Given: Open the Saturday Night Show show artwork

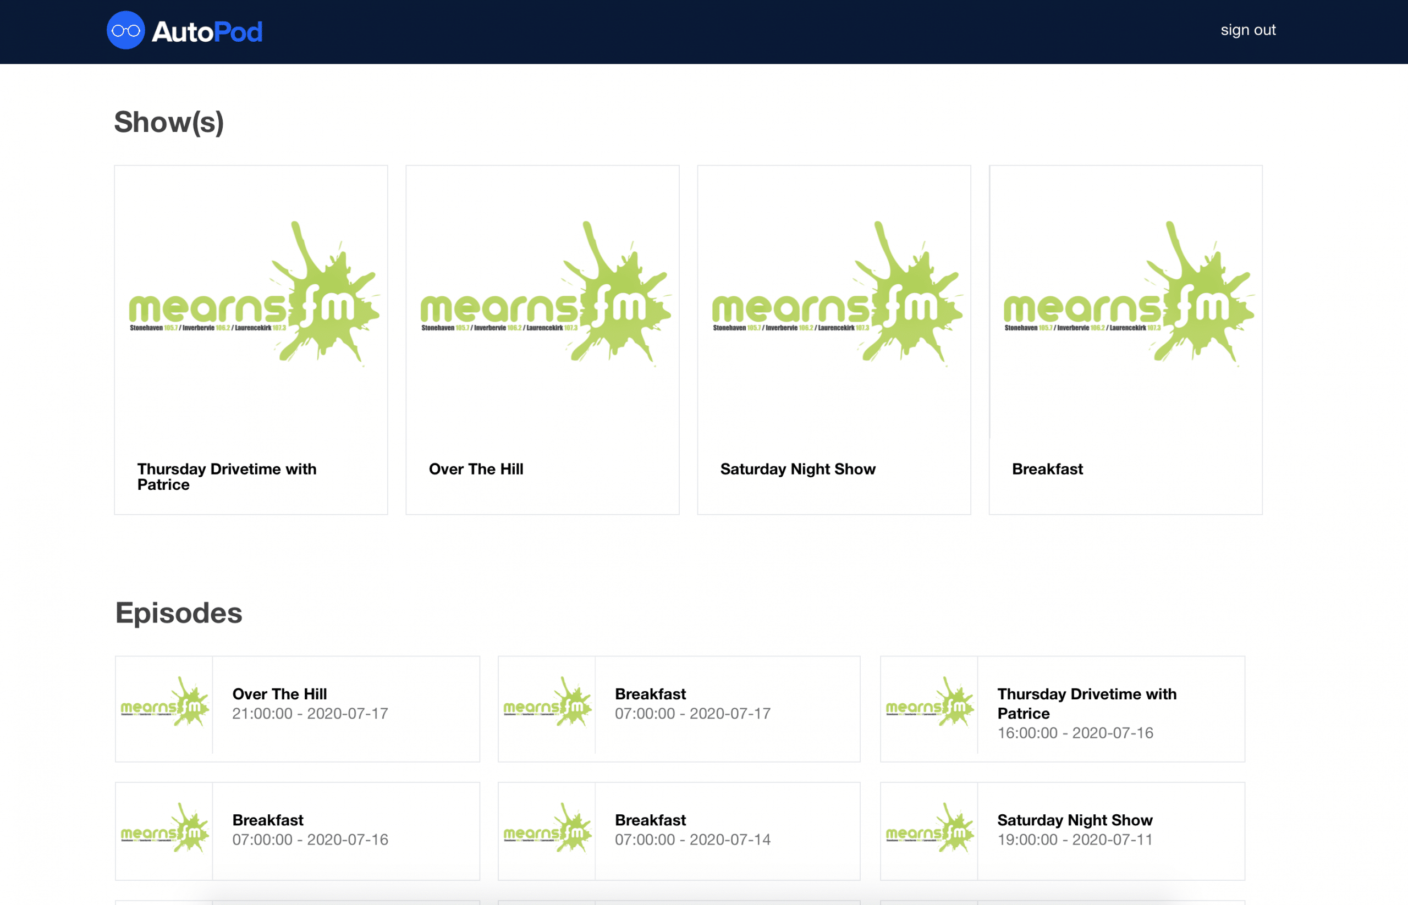Looking at the screenshot, I should (x=834, y=302).
